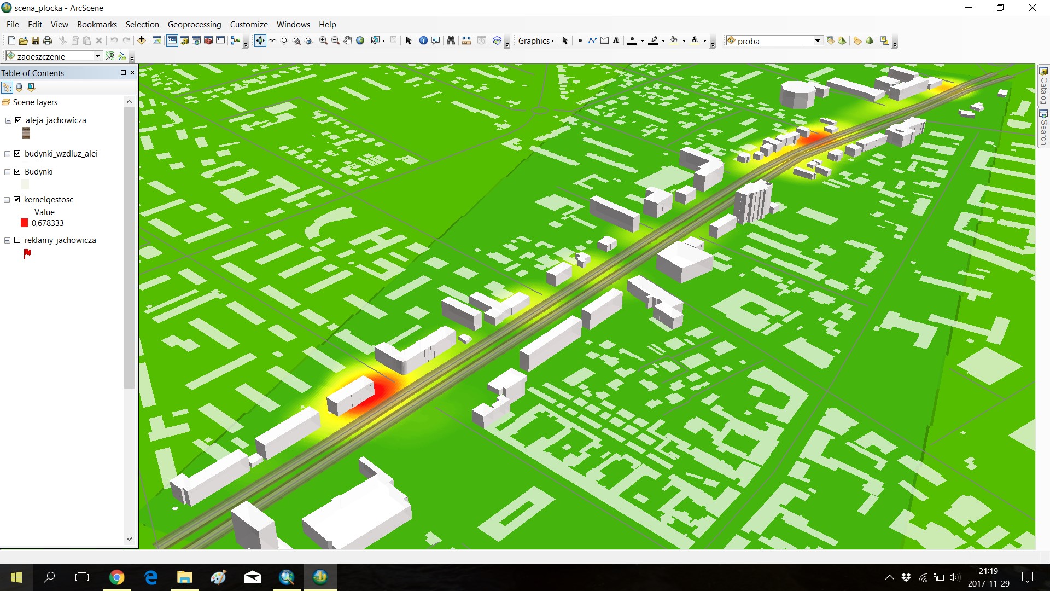The image size is (1050, 591).
Task: Toggle visibility of reklamy_jachowicza layer
Action: [x=18, y=240]
